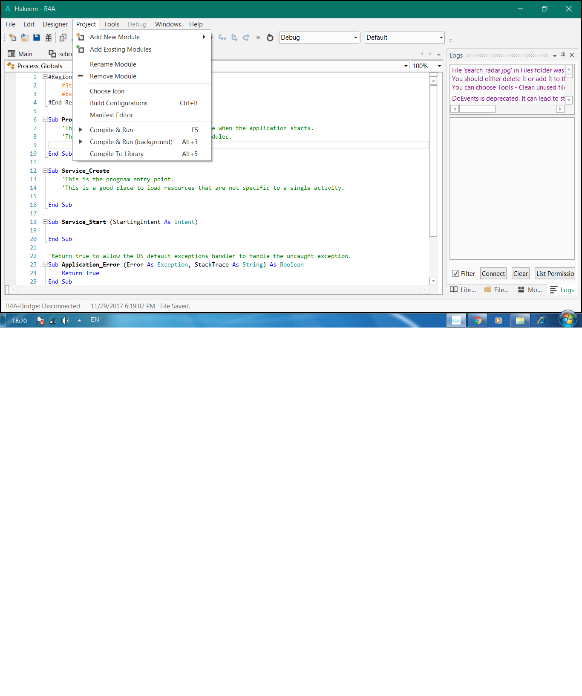This screenshot has width=582, height=696.
Task: Open the Designer menu
Action: point(55,24)
